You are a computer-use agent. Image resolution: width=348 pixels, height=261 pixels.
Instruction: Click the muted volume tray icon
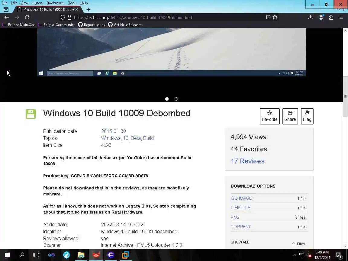309,255
